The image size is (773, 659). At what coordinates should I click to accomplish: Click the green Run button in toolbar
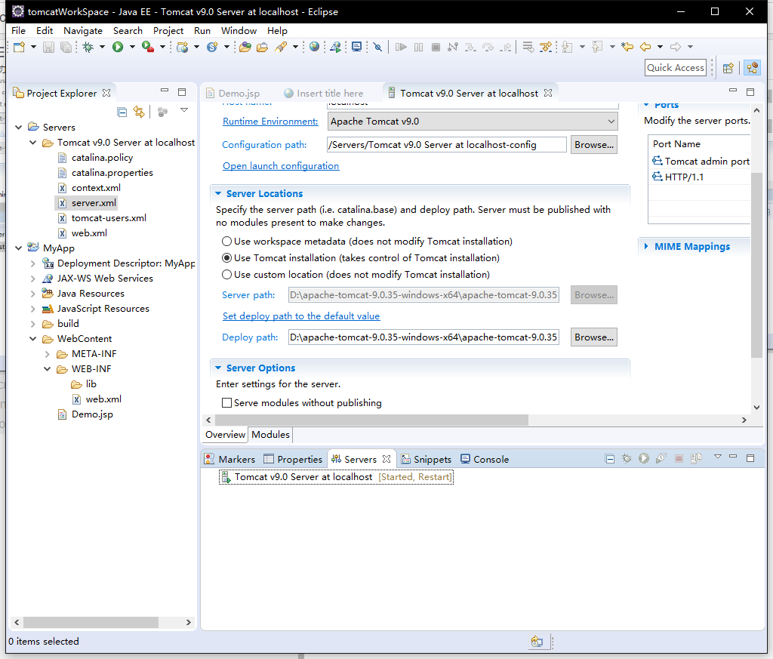point(118,47)
